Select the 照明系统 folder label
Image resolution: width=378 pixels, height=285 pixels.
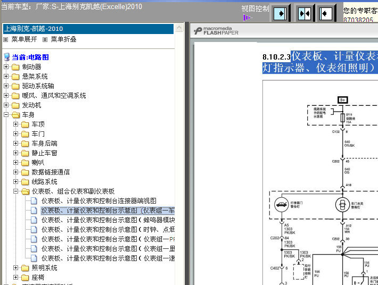tap(44, 268)
